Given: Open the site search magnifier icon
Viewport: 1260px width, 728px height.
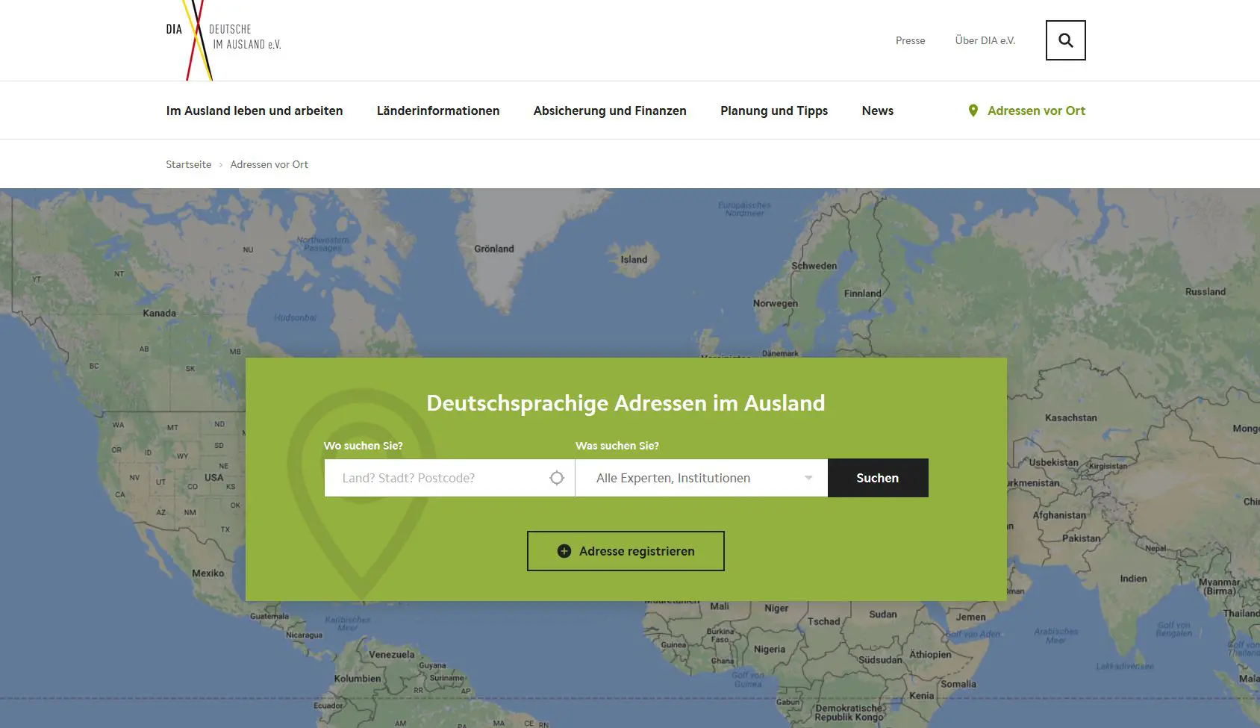Looking at the screenshot, I should pyautogui.click(x=1065, y=40).
